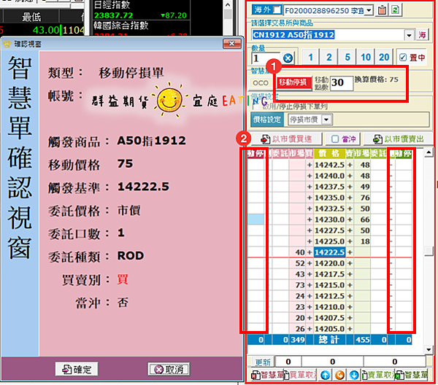This screenshot has width=438, height=385.
Task: Click the index list scroll-up arrow
Action: [x=228, y=5]
